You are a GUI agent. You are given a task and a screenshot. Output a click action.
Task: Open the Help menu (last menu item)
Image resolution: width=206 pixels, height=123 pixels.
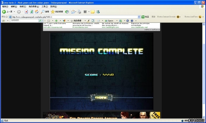(x=54, y=6)
